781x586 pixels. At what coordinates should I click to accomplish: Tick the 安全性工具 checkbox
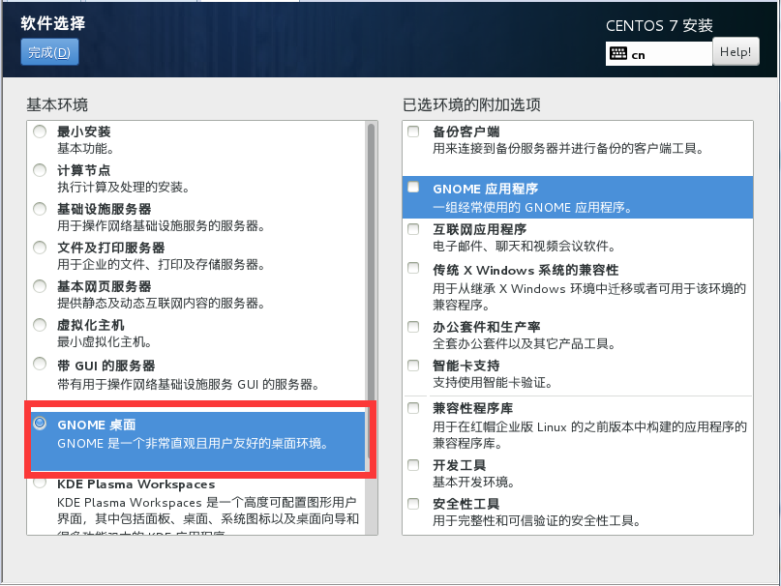413,504
